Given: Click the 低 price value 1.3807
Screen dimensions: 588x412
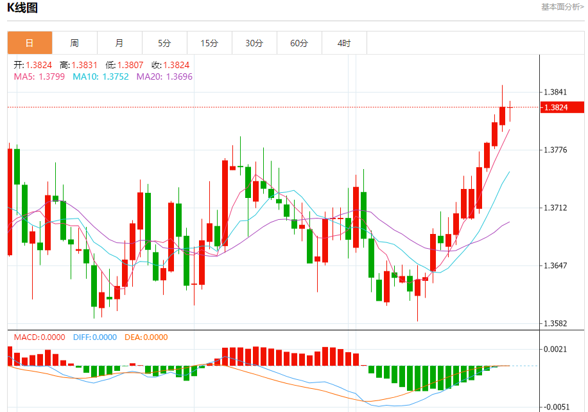Looking at the screenshot, I should click(x=130, y=65).
